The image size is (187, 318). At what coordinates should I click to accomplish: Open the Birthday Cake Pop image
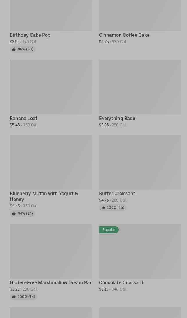51,15
